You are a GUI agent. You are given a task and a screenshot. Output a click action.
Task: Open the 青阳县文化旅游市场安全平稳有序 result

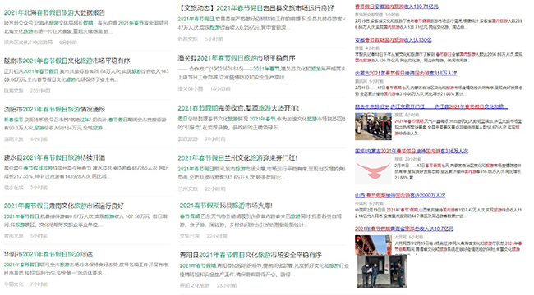point(251,255)
